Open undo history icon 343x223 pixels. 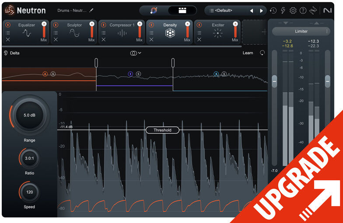pyautogui.click(x=273, y=10)
